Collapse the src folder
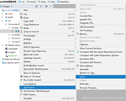The image size is (126, 101). (x=3, y=21)
